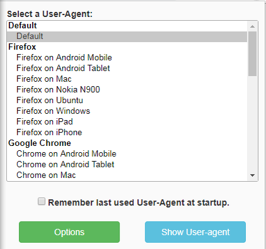Pick Firefox on Mac option

(x=127, y=79)
